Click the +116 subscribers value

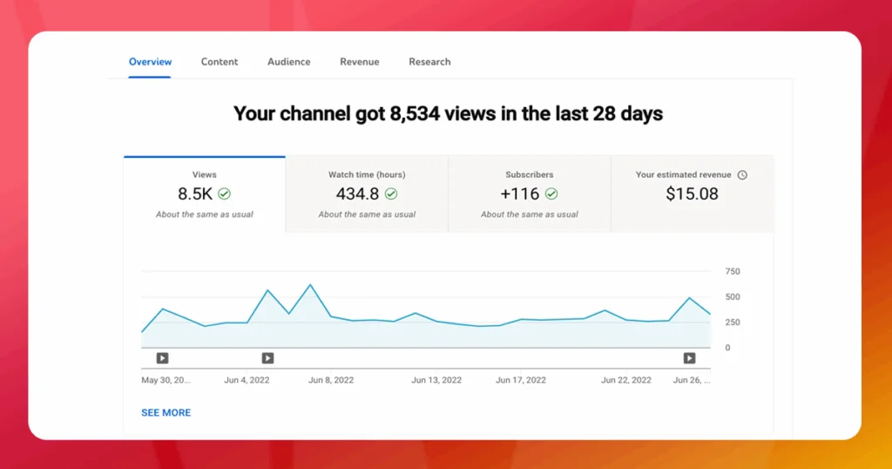coord(520,194)
